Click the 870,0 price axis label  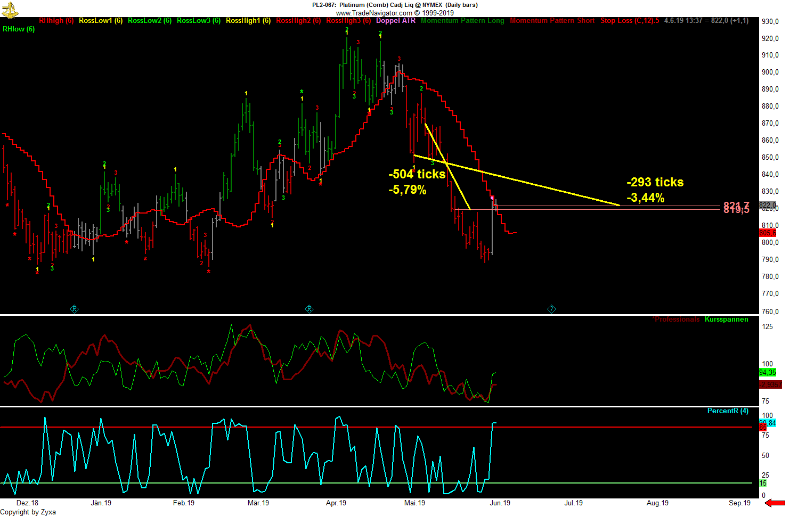pos(770,124)
